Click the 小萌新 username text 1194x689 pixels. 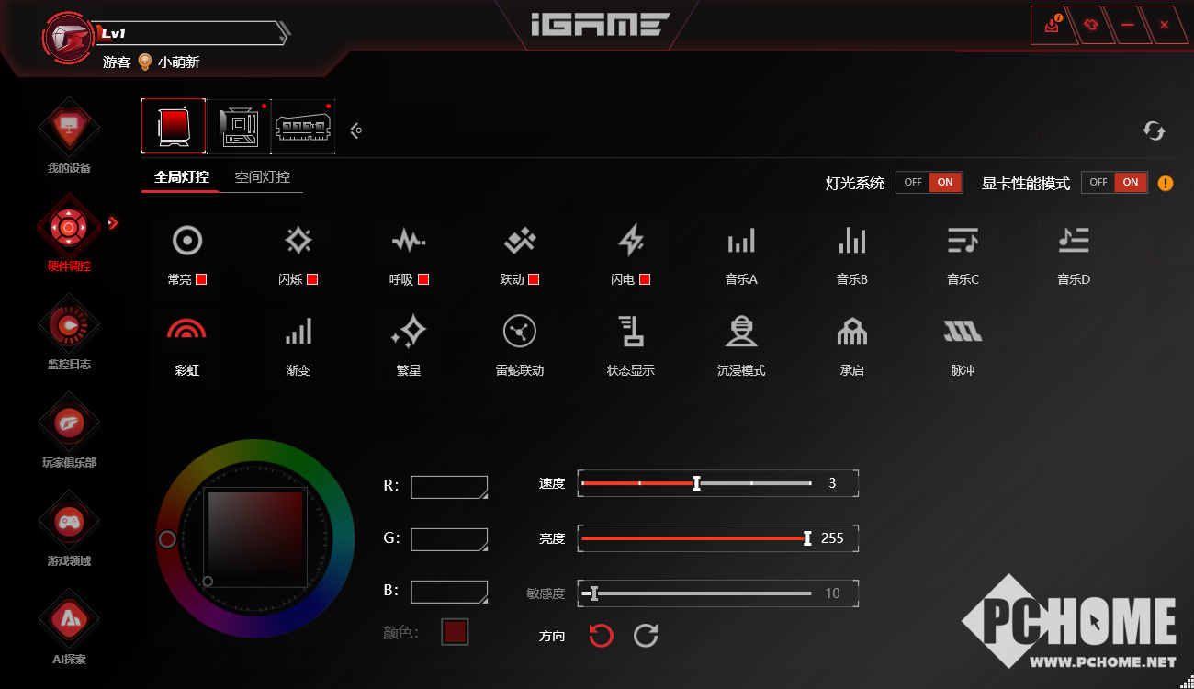click(x=178, y=62)
